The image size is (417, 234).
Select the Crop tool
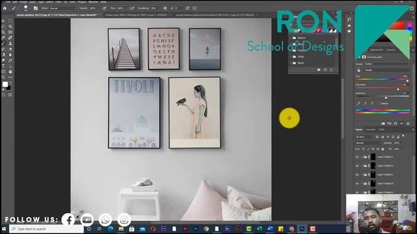pos(3,32)
